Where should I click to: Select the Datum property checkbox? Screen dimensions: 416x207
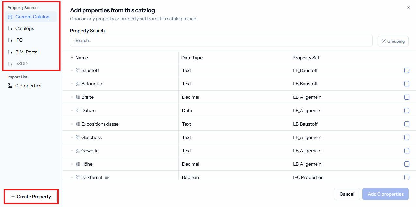click(x=407, y=111)
